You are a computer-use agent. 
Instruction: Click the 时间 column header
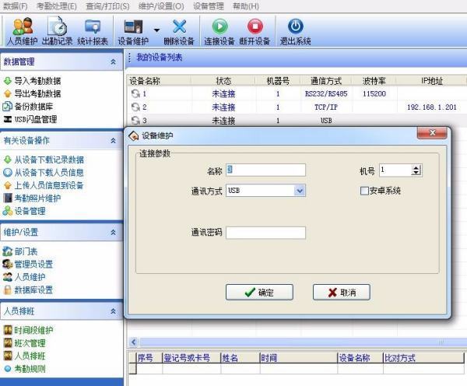pos(299,358)
